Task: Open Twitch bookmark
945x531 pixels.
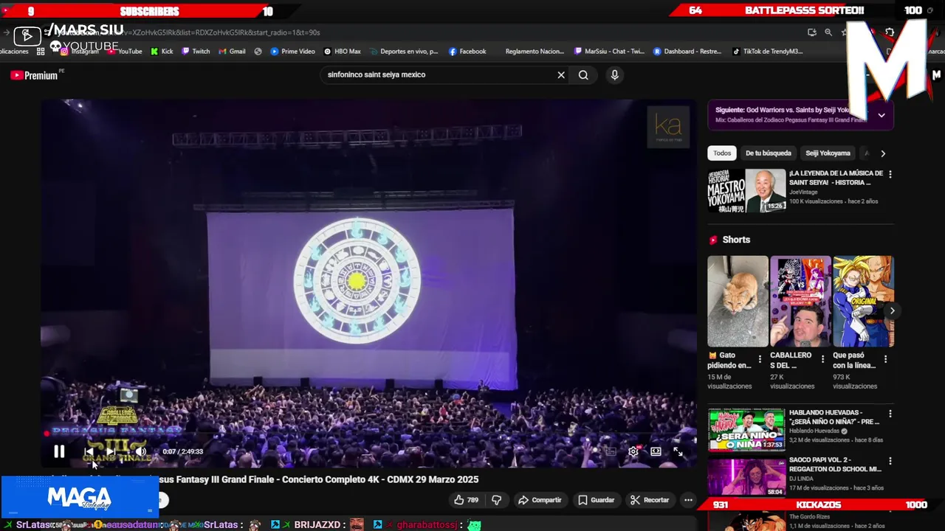Action: 196,52
